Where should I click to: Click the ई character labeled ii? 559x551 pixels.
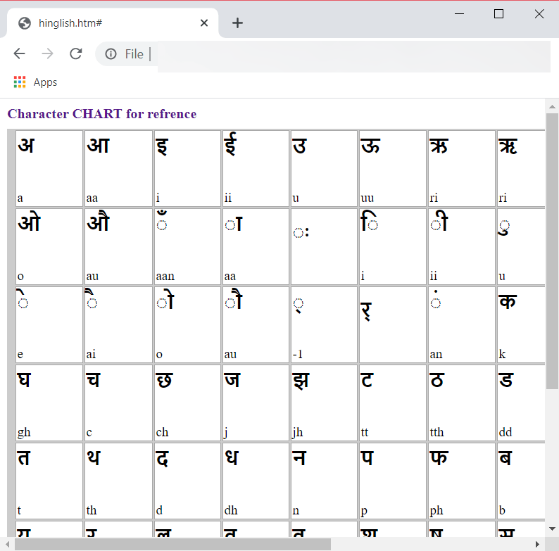pyautogui.click(x=231, y=144)
